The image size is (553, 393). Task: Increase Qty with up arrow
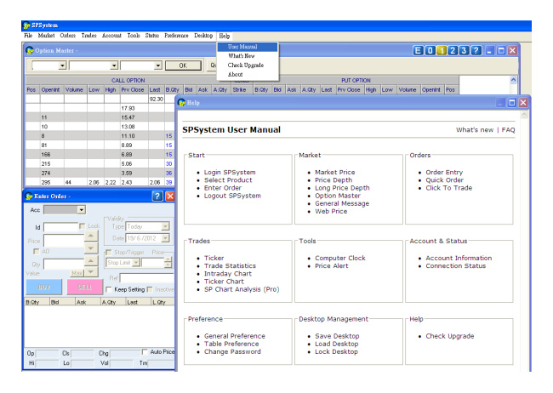91,260
